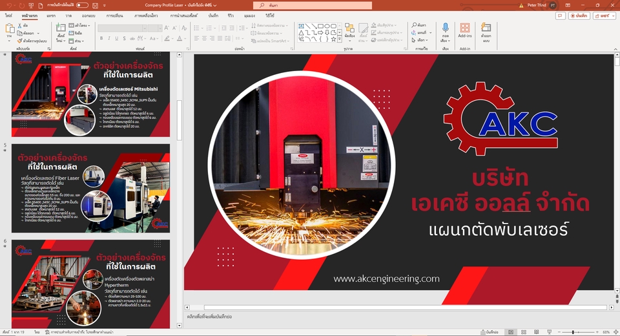
Task: Toggle Center paragraph alignment
Action: (x=205, y=38)
